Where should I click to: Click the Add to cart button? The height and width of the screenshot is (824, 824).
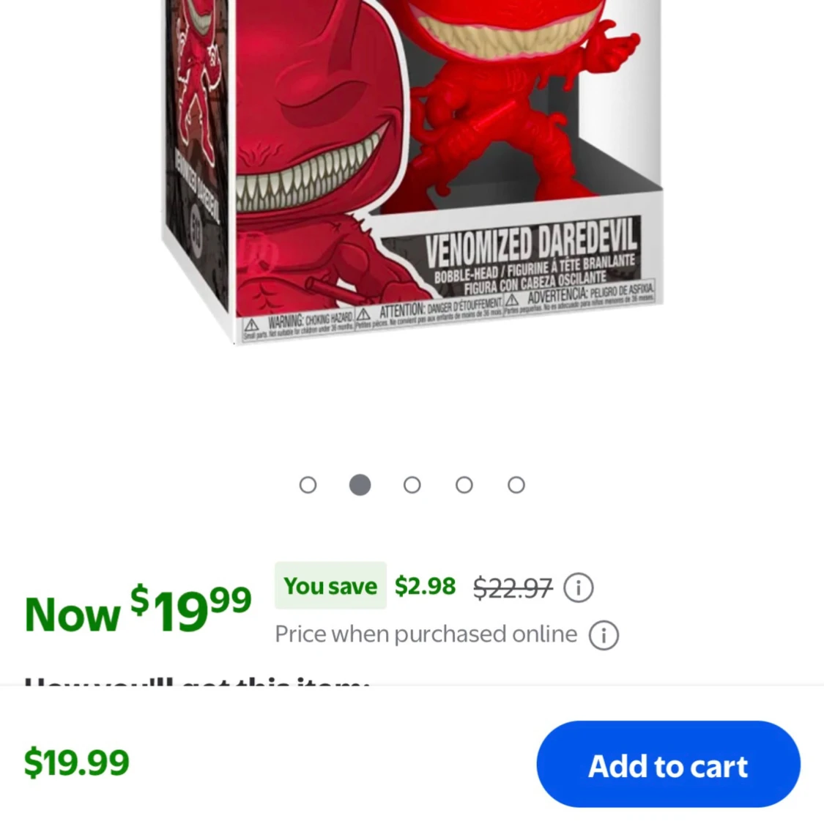(669, 764)
